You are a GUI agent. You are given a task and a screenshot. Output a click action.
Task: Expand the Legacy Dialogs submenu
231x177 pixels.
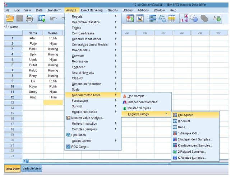(146, 114)
